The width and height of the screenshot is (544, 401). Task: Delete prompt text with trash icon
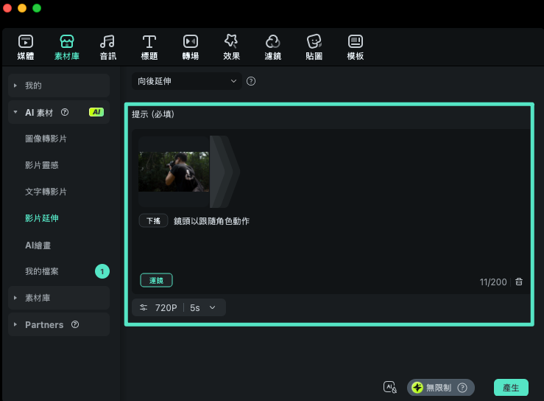pos(519,282)
